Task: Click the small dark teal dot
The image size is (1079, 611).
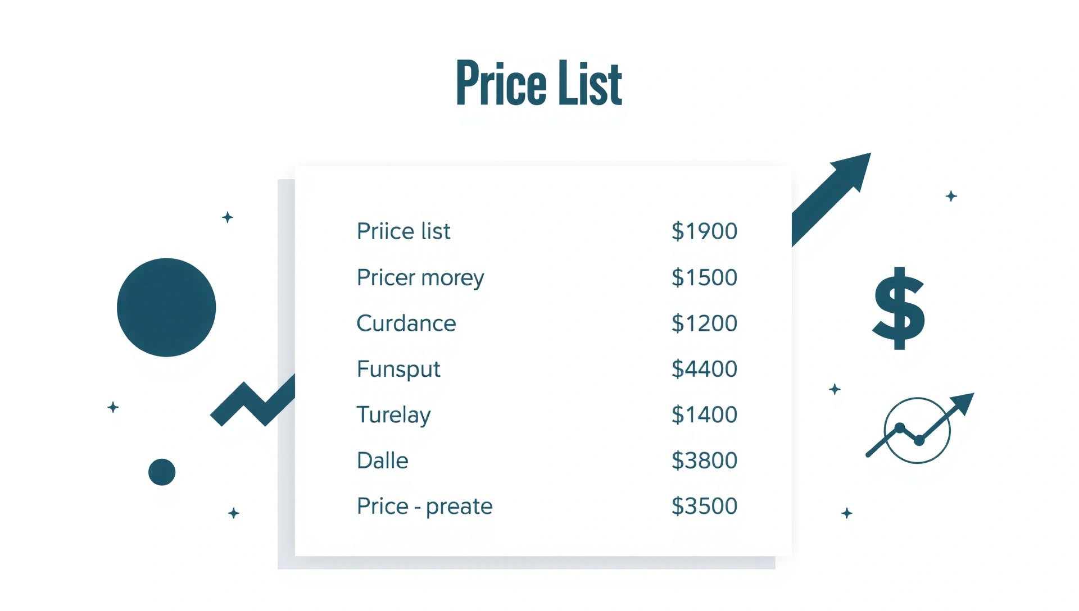Action: point(162,472)
